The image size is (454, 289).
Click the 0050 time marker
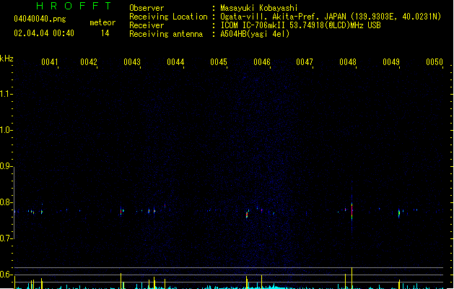[435, 62]
